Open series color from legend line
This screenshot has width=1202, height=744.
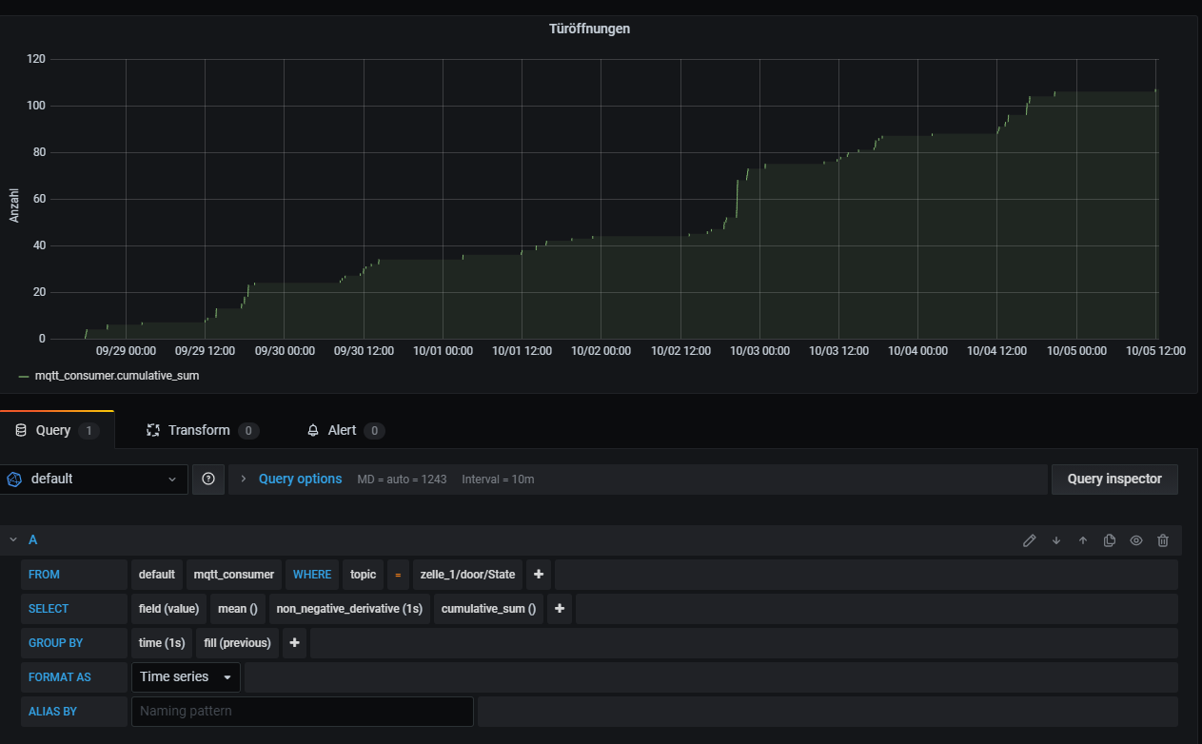(24, 377)
